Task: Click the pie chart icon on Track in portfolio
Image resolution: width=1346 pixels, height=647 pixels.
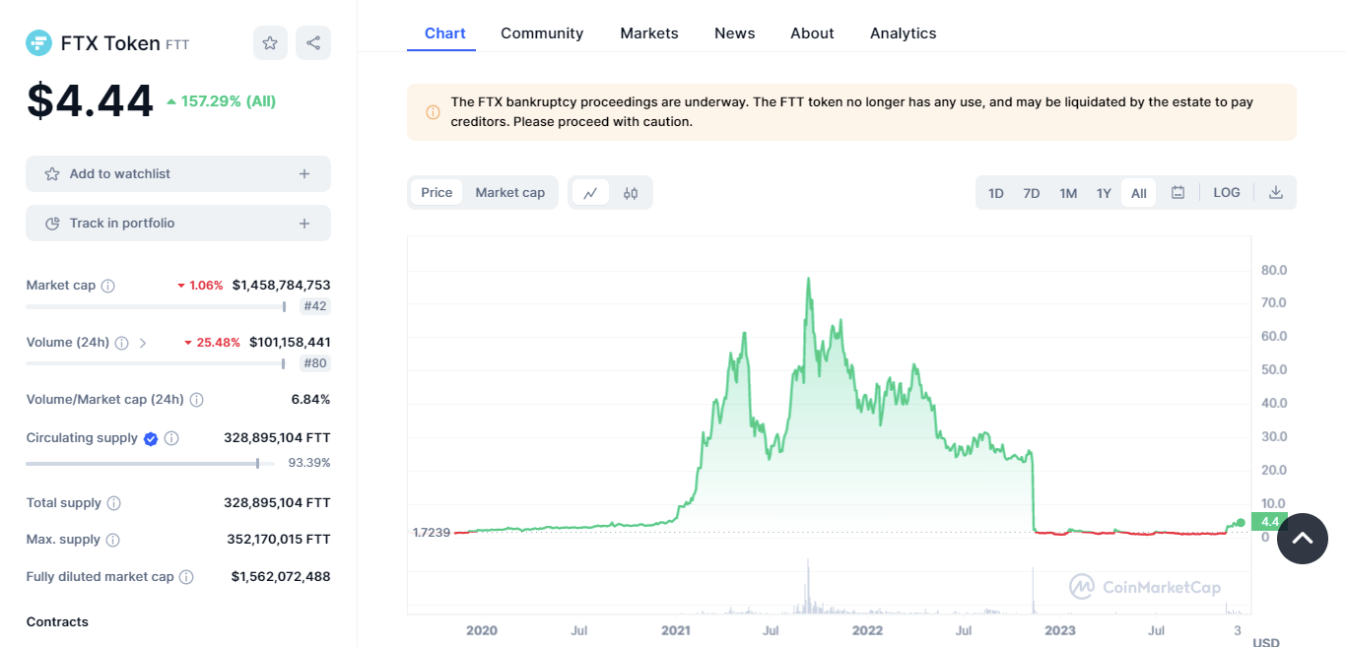Action: [x=52, y=224]
